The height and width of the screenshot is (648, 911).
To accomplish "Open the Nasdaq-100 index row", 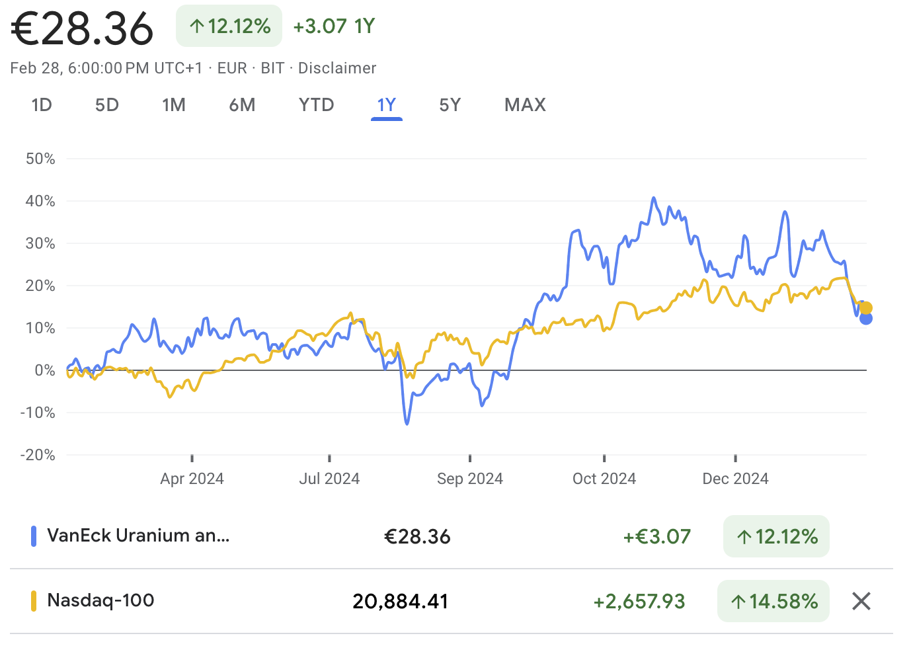I will pyautogui.click(x=452, y=601).
